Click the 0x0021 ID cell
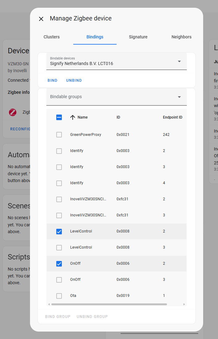The image size is (218, 339). coord(123,135)
